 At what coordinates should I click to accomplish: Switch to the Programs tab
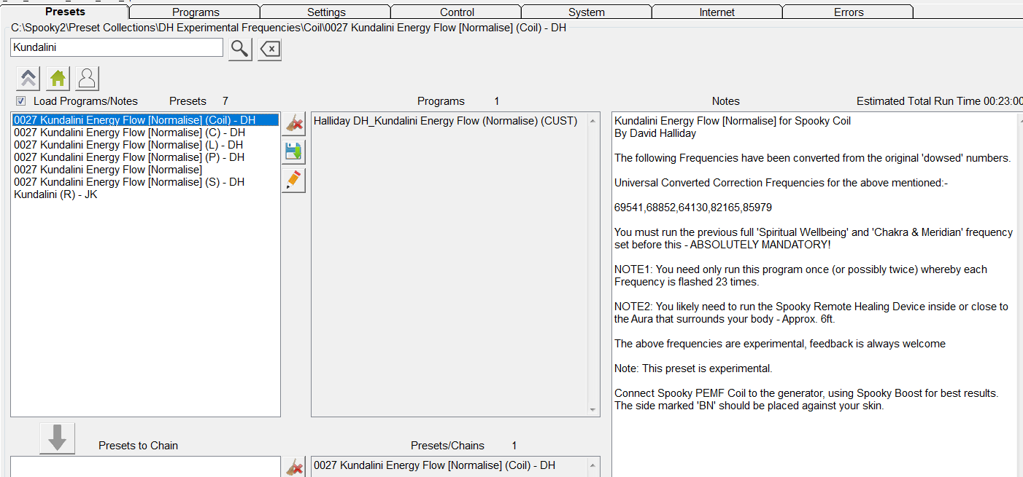click(x=196, y=12)
